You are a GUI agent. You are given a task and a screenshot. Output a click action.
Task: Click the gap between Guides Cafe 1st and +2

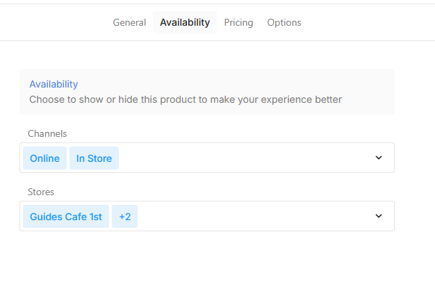(x=110, y=217)
